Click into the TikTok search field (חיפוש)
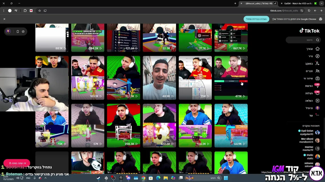The height and width of the screenshot is (182, 325). point(303,40)
